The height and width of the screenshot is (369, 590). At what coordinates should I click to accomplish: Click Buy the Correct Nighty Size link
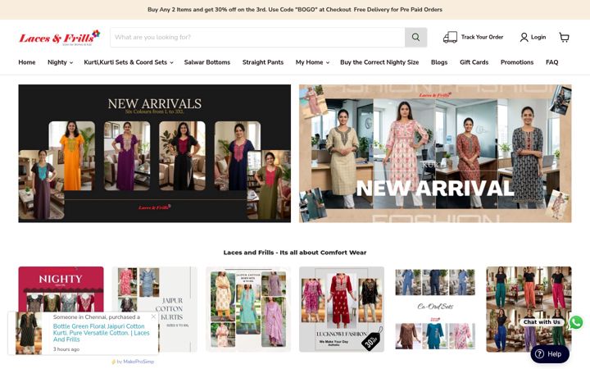(x=379, y=62)
